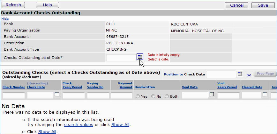Open calendar next to Position to Check Date

[x=240, y=74]
